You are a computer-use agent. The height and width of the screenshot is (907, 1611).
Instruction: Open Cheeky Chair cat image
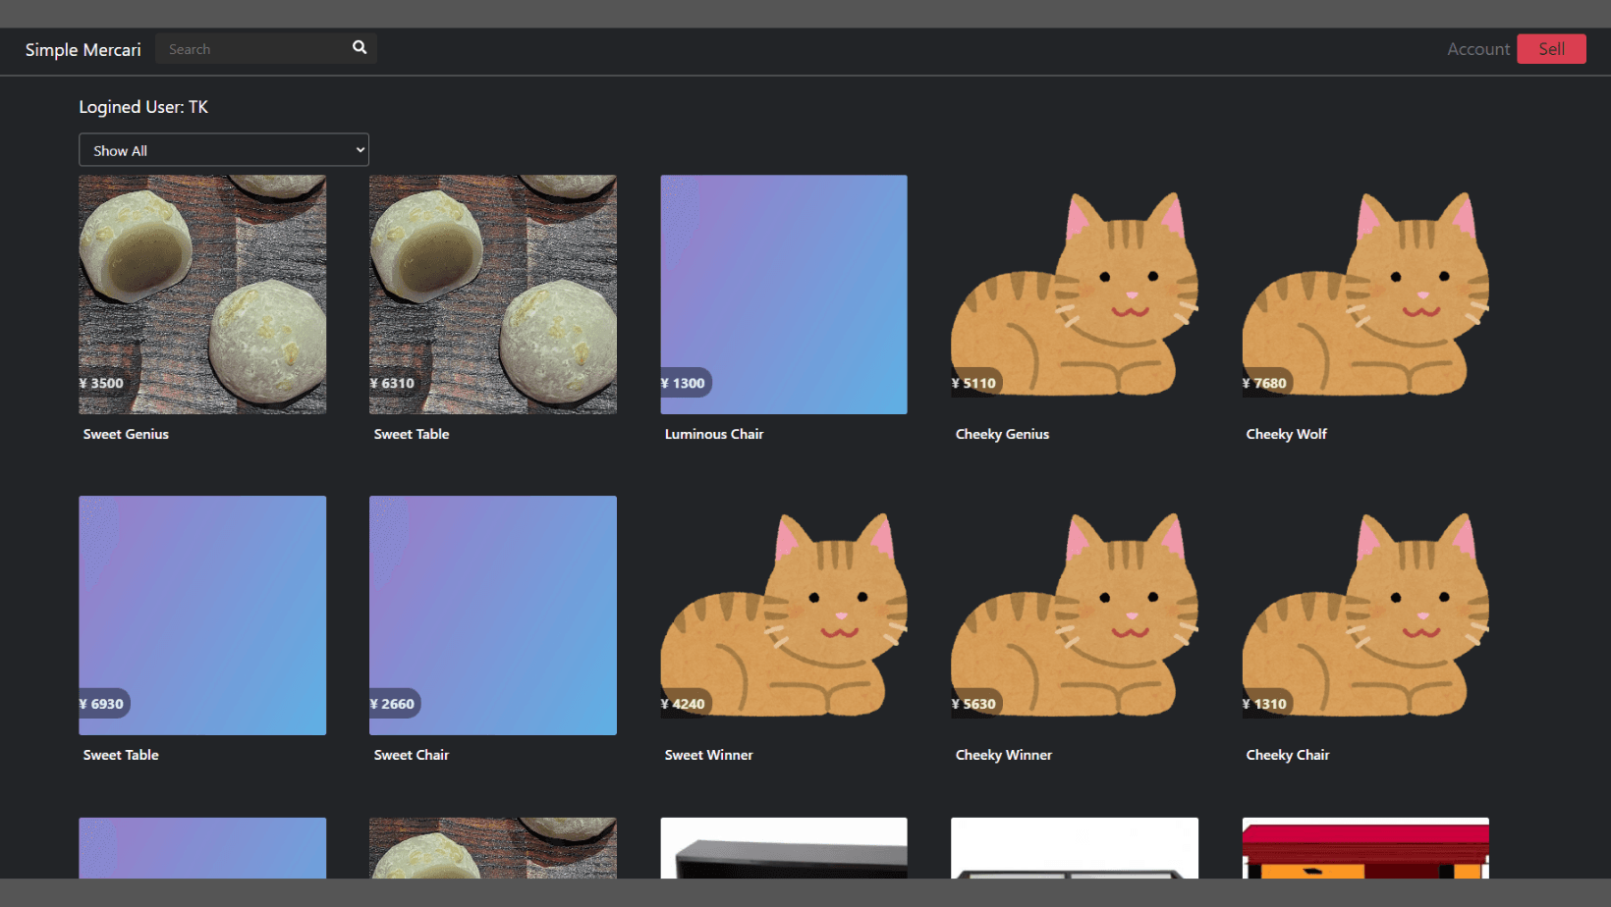pyautogui.click(x=1365, y=615)
